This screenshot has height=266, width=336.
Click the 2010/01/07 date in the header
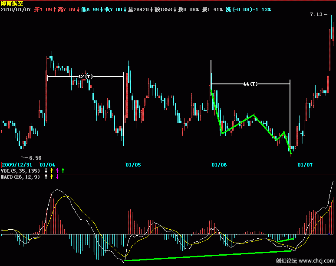tap(15, 9)
